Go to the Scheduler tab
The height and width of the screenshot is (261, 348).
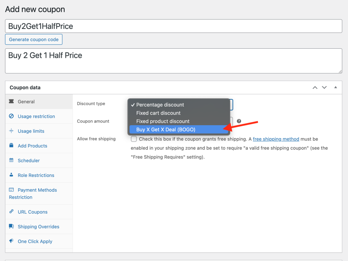(x=39, y=161)
